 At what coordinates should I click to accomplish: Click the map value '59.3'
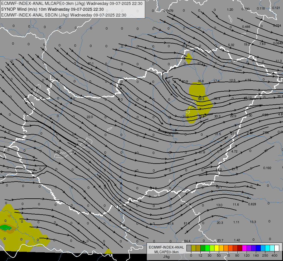tap(201, 99)
